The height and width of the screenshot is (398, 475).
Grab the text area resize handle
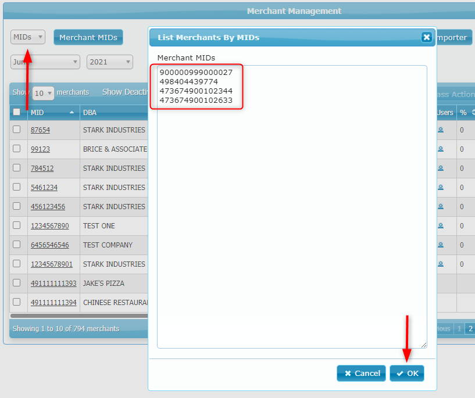(424, 345)
